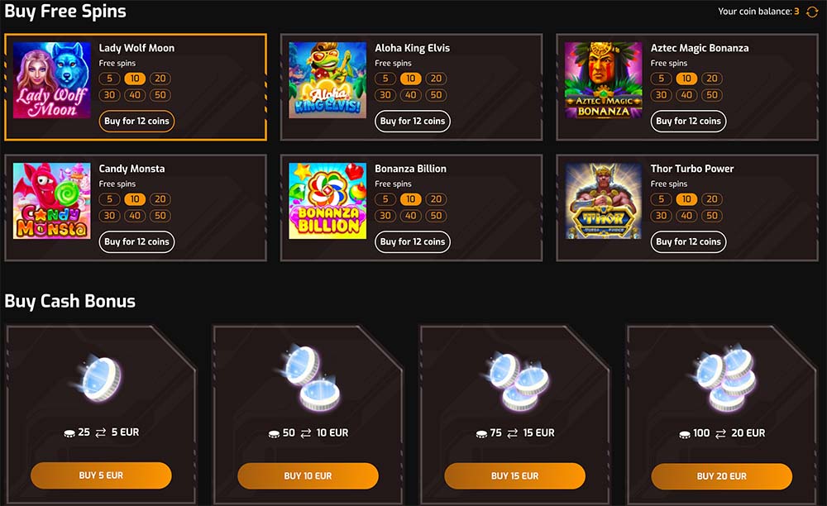Viewport: 827px width, 506px height.
Task: Select 50 free spins for Aloha King Elvis
Action: [436, 95]
